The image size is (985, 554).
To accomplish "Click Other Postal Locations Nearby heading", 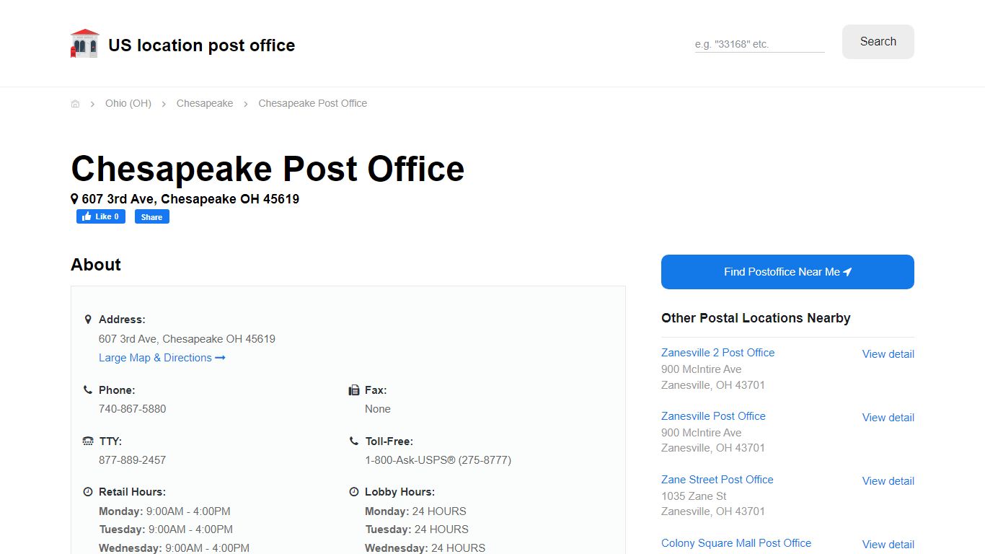I will click(756, 318).
